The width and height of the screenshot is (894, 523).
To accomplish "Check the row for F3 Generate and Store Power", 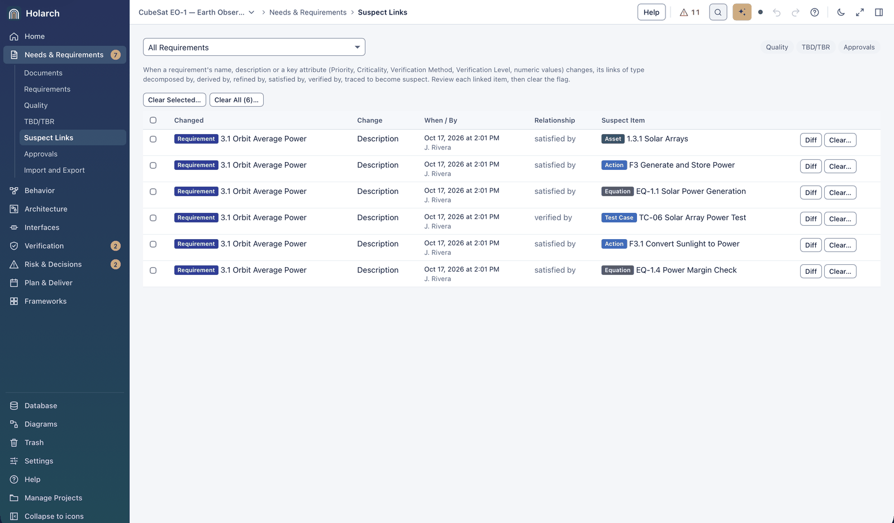I will [x=153, y=165].
